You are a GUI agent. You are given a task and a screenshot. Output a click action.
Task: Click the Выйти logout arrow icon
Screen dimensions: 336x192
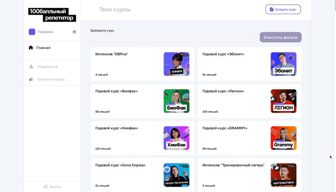pos(45,187)
